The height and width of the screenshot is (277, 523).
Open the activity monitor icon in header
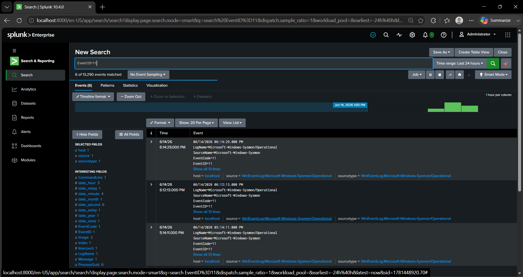[x=399, y=35]
